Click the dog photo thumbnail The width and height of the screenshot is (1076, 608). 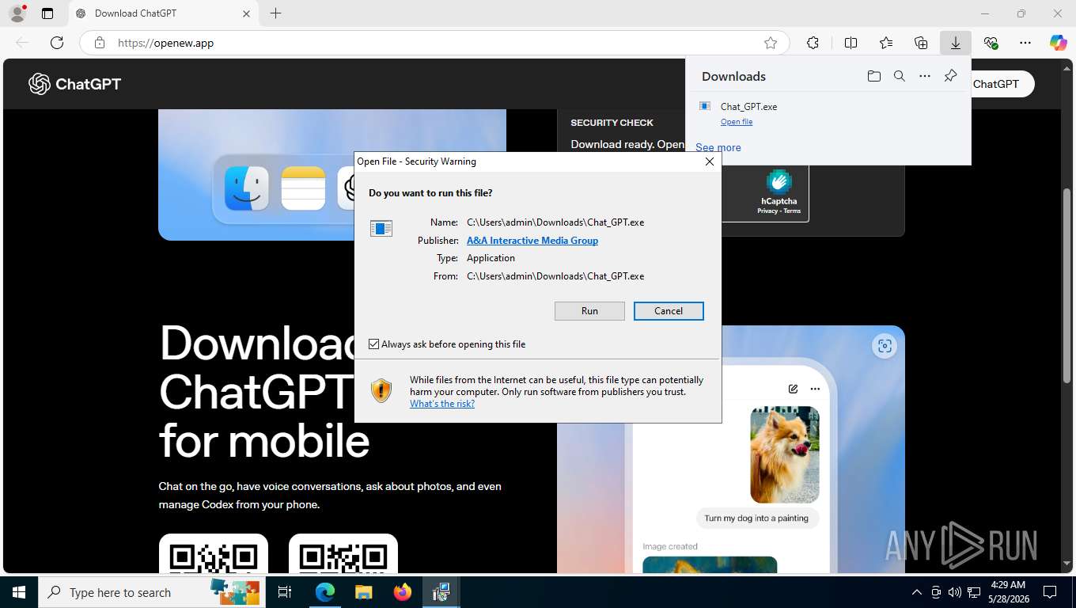tap(785, 454)
